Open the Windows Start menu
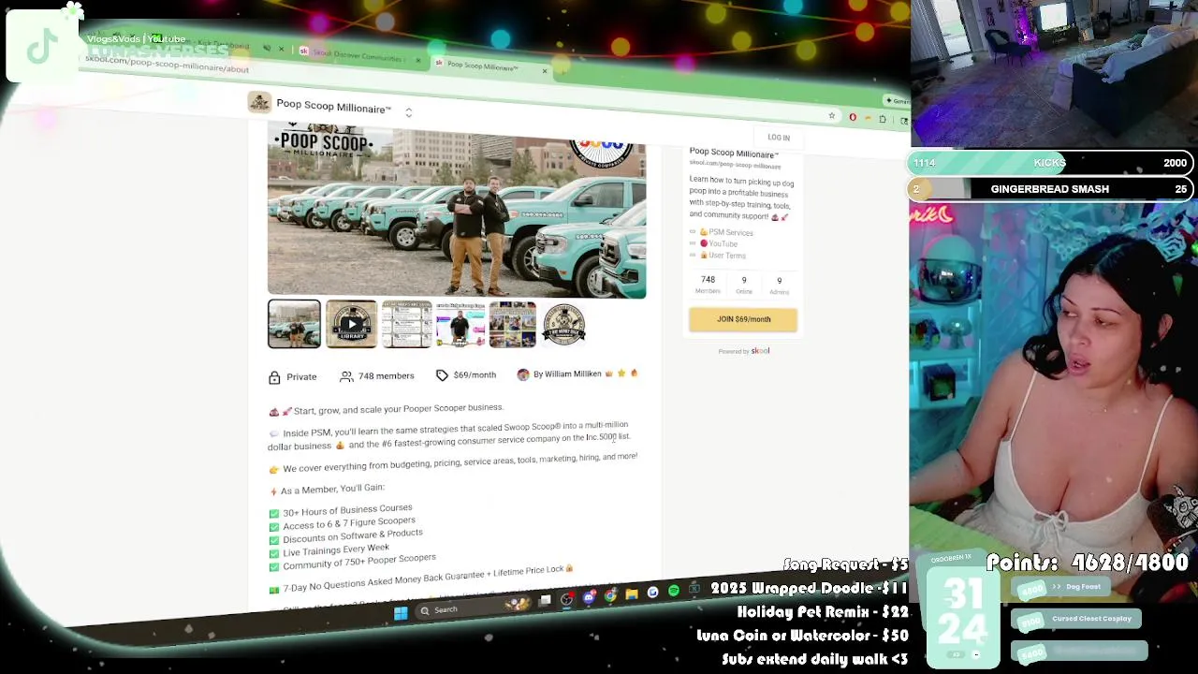 (401, 613)
